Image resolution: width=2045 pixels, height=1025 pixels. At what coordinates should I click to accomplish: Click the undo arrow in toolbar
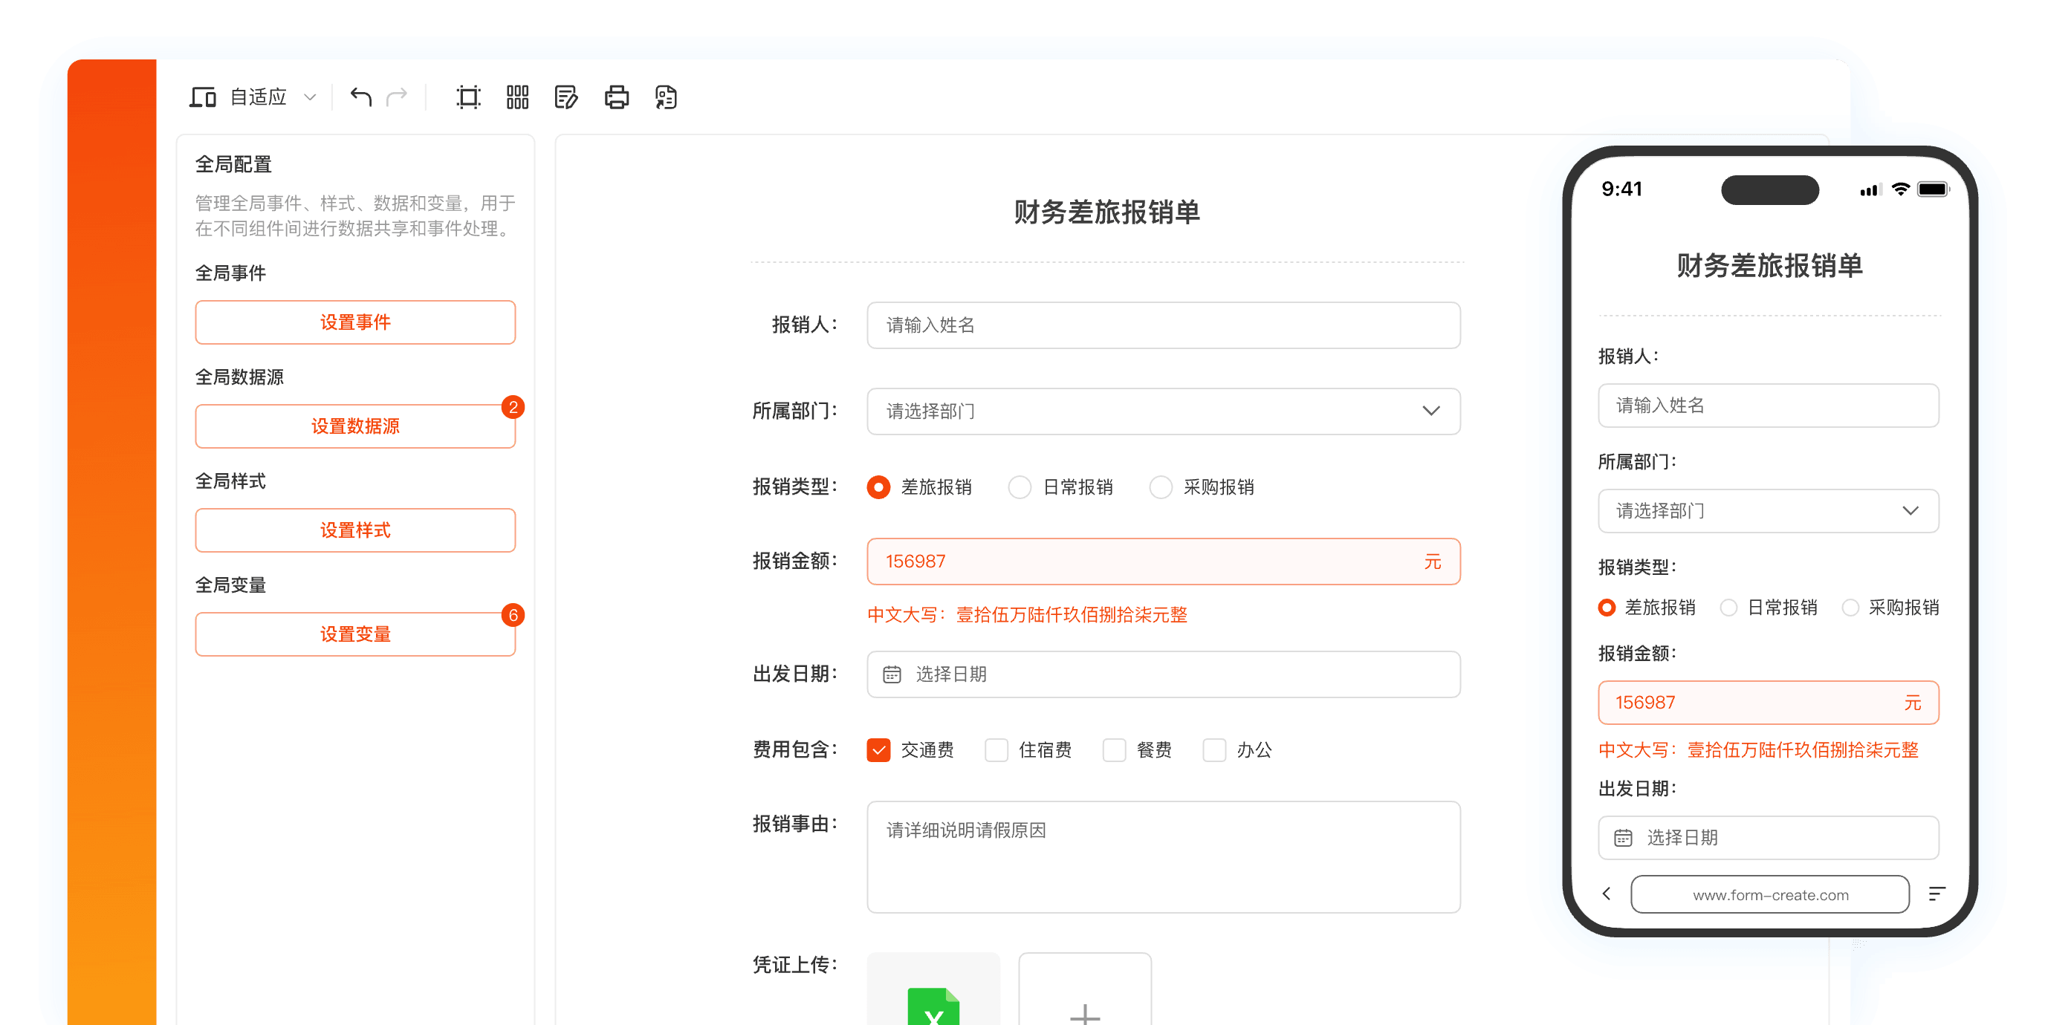pyautogui.click(x=361, y=97)
